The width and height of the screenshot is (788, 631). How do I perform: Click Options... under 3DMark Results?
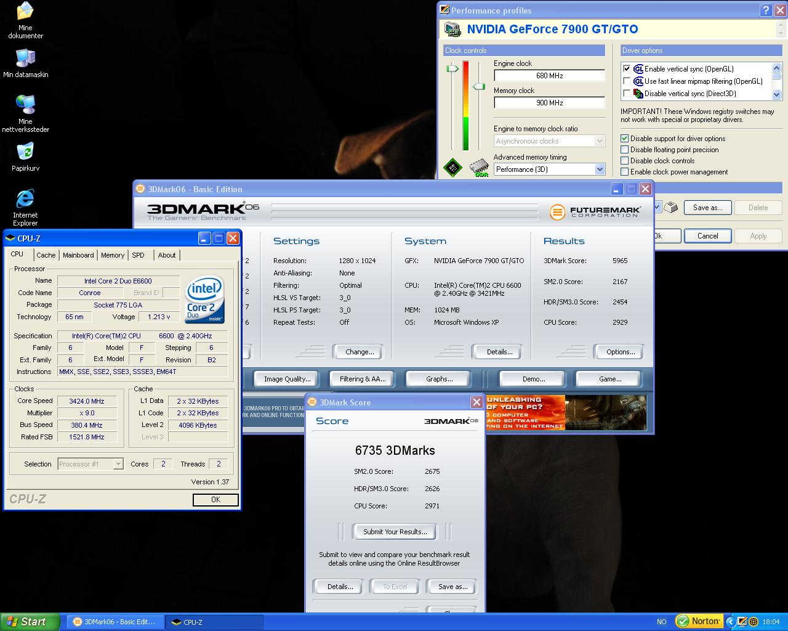621,352
